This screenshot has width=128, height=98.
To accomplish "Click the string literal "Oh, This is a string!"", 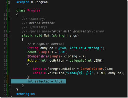I will click(81, 48).
